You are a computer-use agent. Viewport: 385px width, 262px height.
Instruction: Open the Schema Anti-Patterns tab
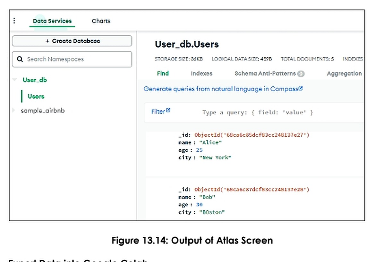pyautogui.click(x=265, y=73)
